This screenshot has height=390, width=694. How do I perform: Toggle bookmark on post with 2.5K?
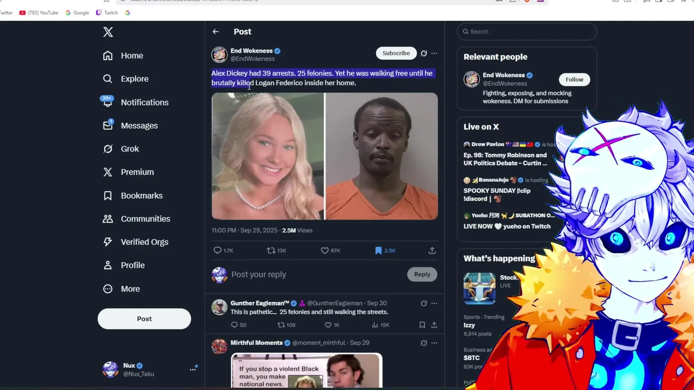(x=385, y=250)
